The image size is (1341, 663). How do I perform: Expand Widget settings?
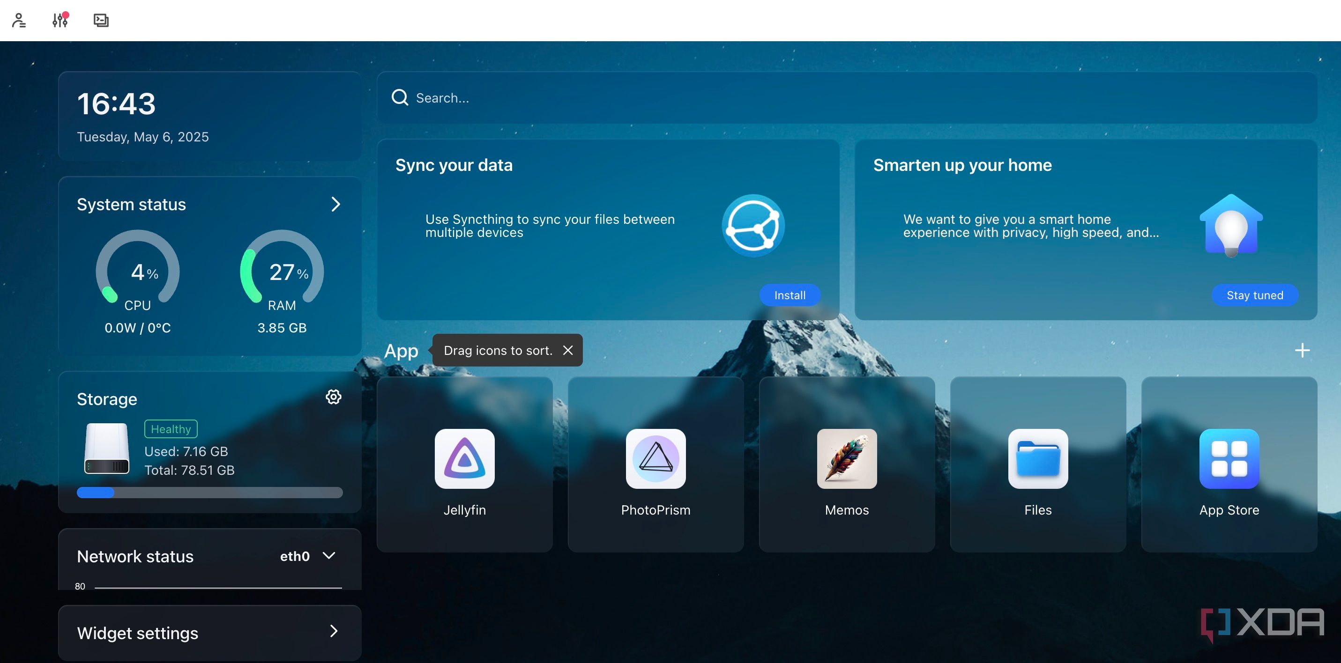(x=209, y=632)
